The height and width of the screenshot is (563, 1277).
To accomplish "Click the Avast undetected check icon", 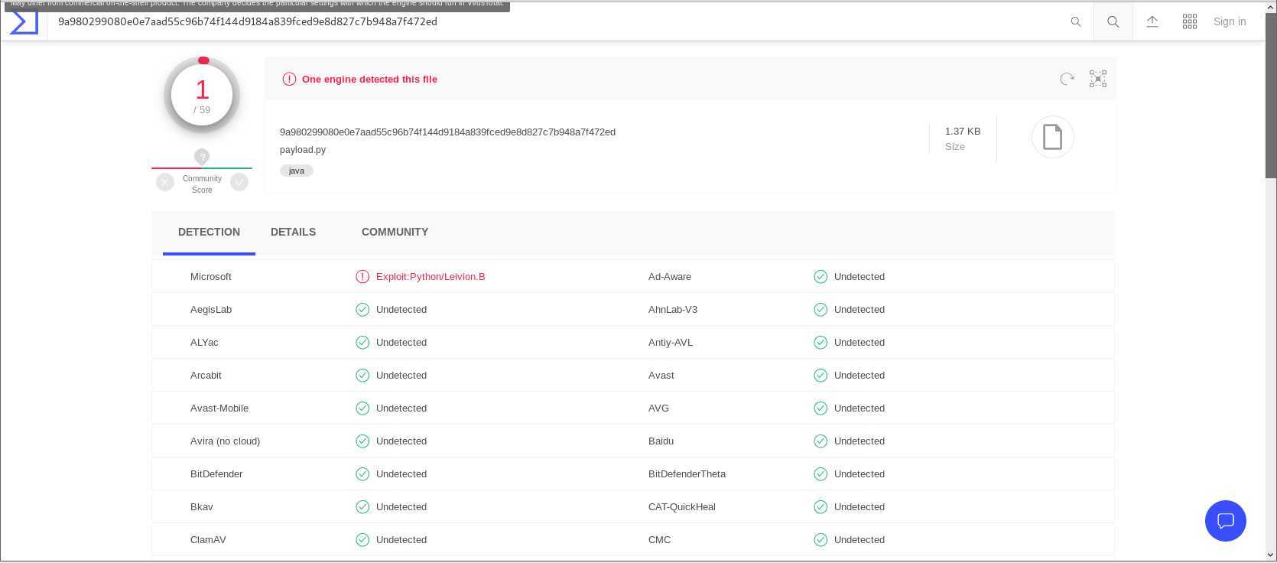I will (820, 376).
